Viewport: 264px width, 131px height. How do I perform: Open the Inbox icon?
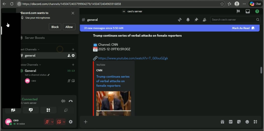[248, 11]
